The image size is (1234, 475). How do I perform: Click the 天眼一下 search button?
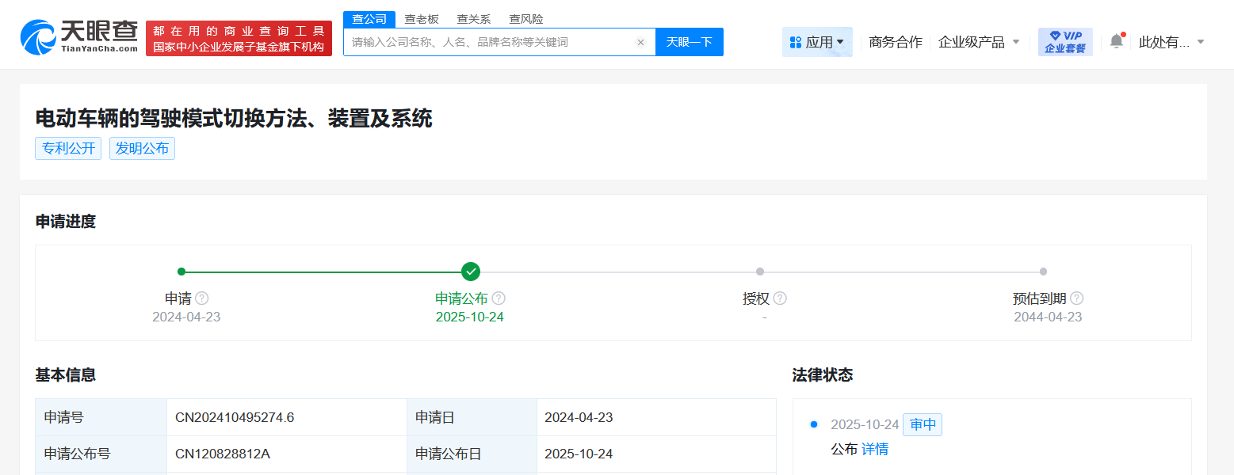click(689, 41)
